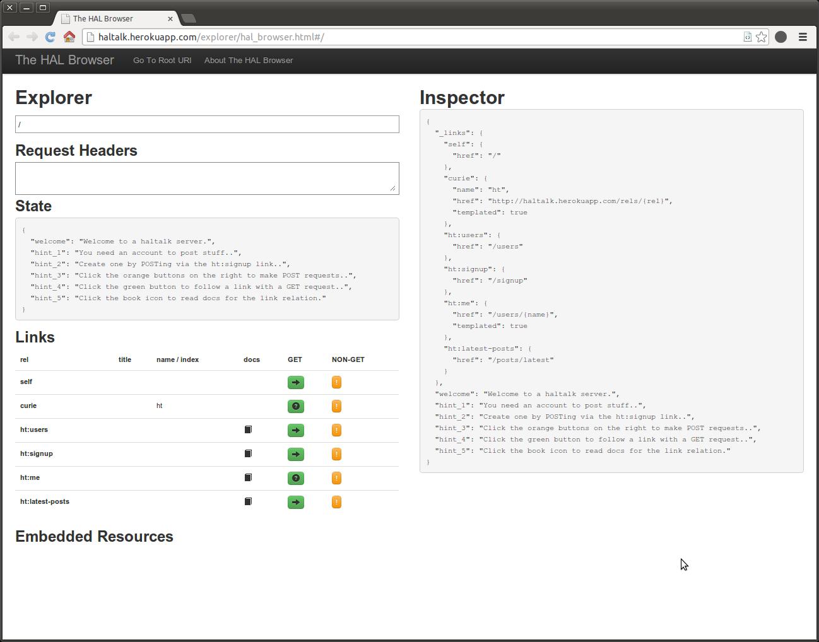Image resolution: width=819 pixels, height=642 pixels.
Task: Open docs for the ht:users relation
Action: (247, 429)
